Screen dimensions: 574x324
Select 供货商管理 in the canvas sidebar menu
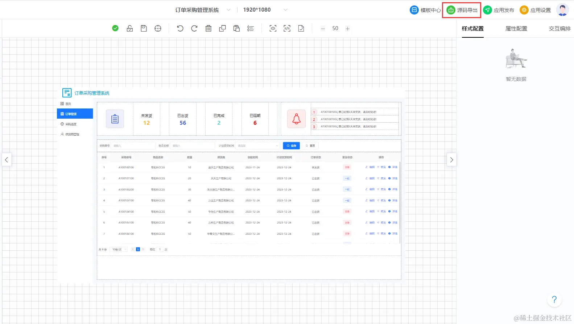75,134
